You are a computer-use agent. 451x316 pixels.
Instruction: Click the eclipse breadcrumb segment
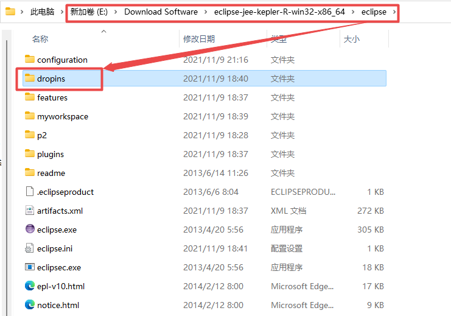(x=374, y=12)
